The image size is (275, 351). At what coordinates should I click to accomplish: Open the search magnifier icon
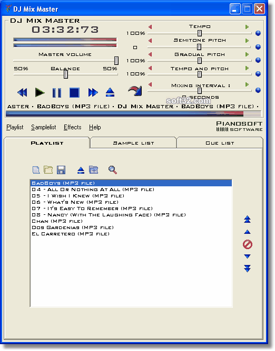tap(113, 170)
